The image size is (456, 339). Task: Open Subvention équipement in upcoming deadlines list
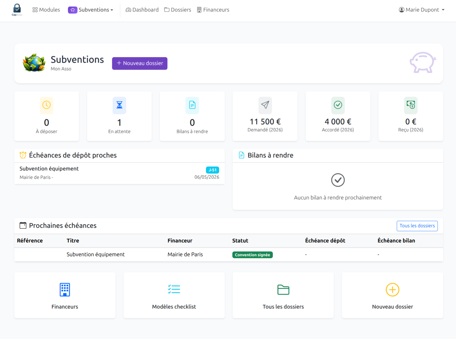[x=49, y=169]
